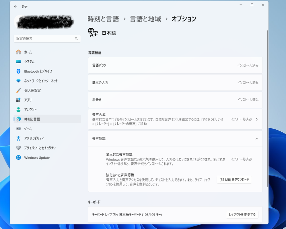The width and height of the screenshot is (286, 229).
Task: Click レイアウトを変更する button
Action: [x=242, y=215]
